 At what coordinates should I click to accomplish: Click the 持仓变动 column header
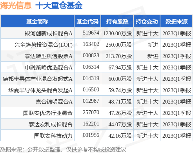[147, 22]
